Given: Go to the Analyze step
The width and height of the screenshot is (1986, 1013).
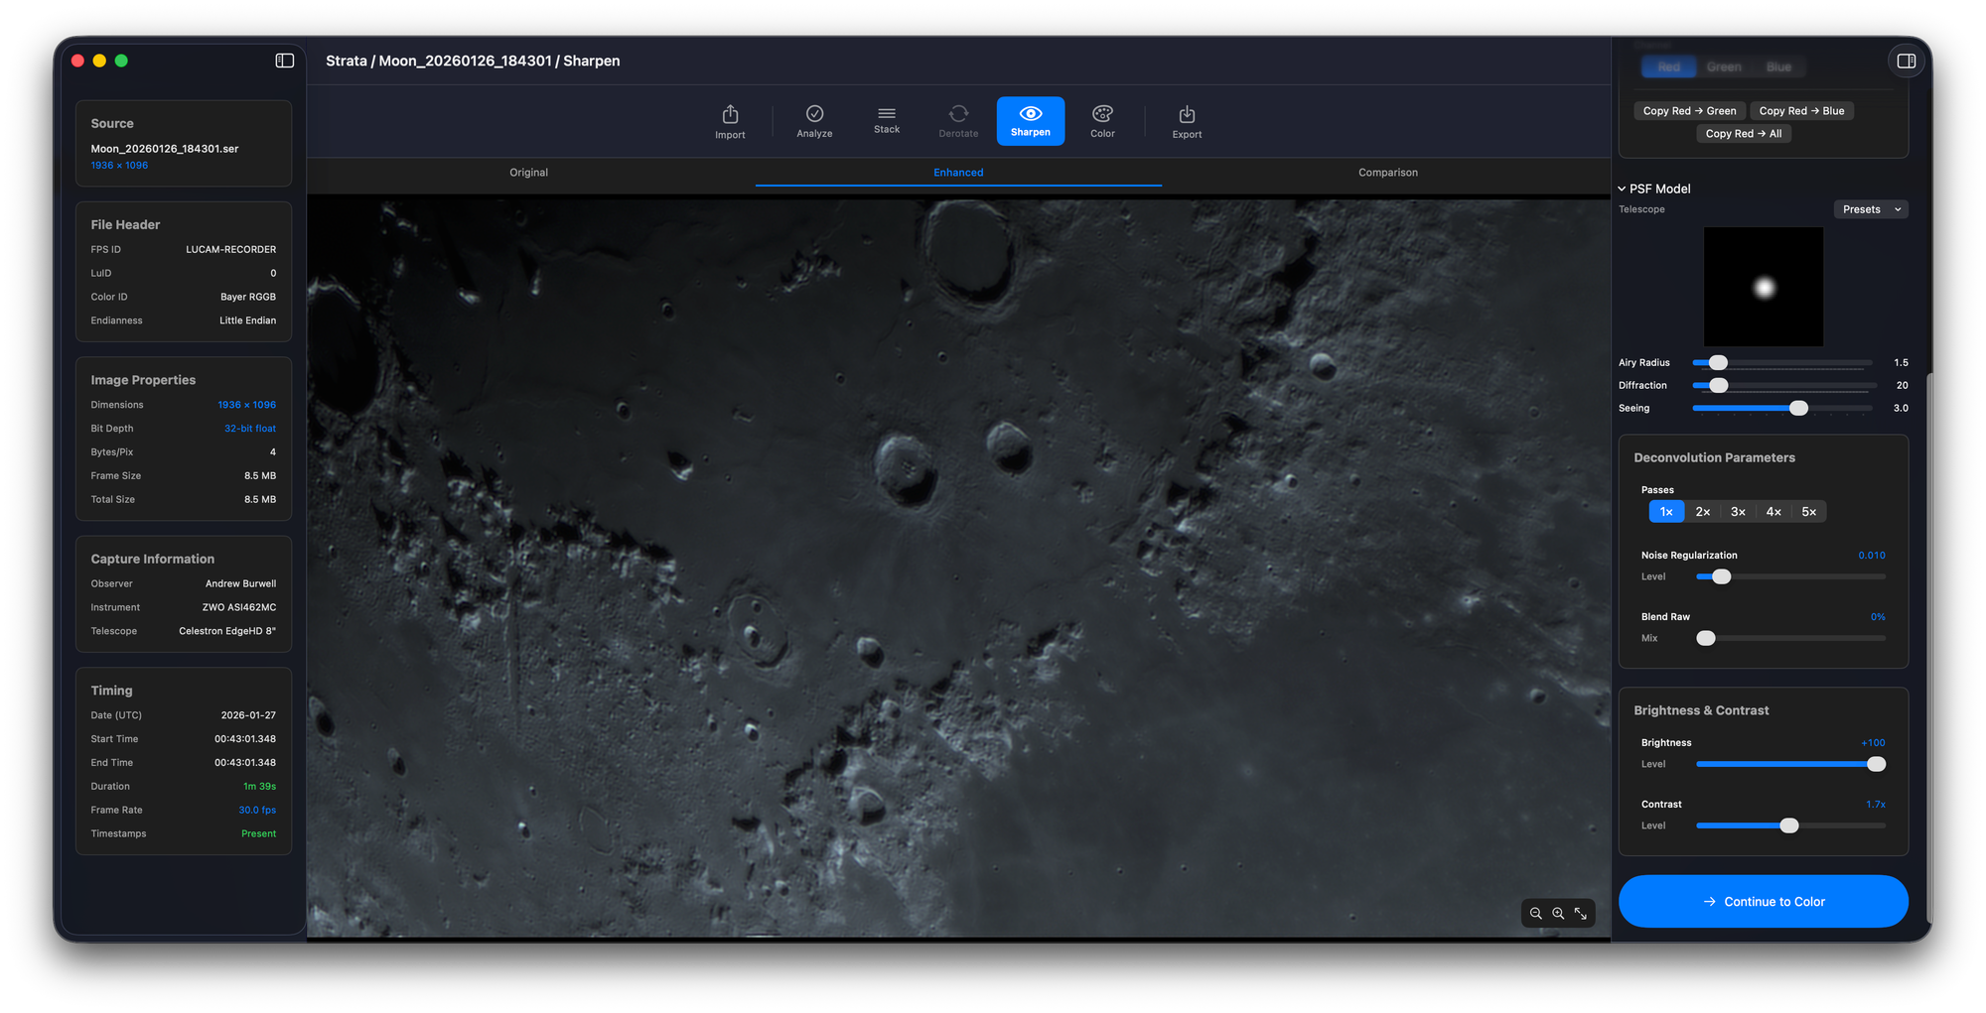Looking at the screenshot, I should coord(814,121).
